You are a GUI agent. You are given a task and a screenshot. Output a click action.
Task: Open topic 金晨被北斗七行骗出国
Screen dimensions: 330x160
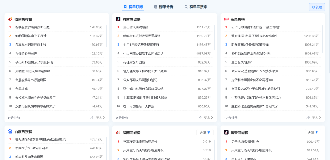[31, 80]
